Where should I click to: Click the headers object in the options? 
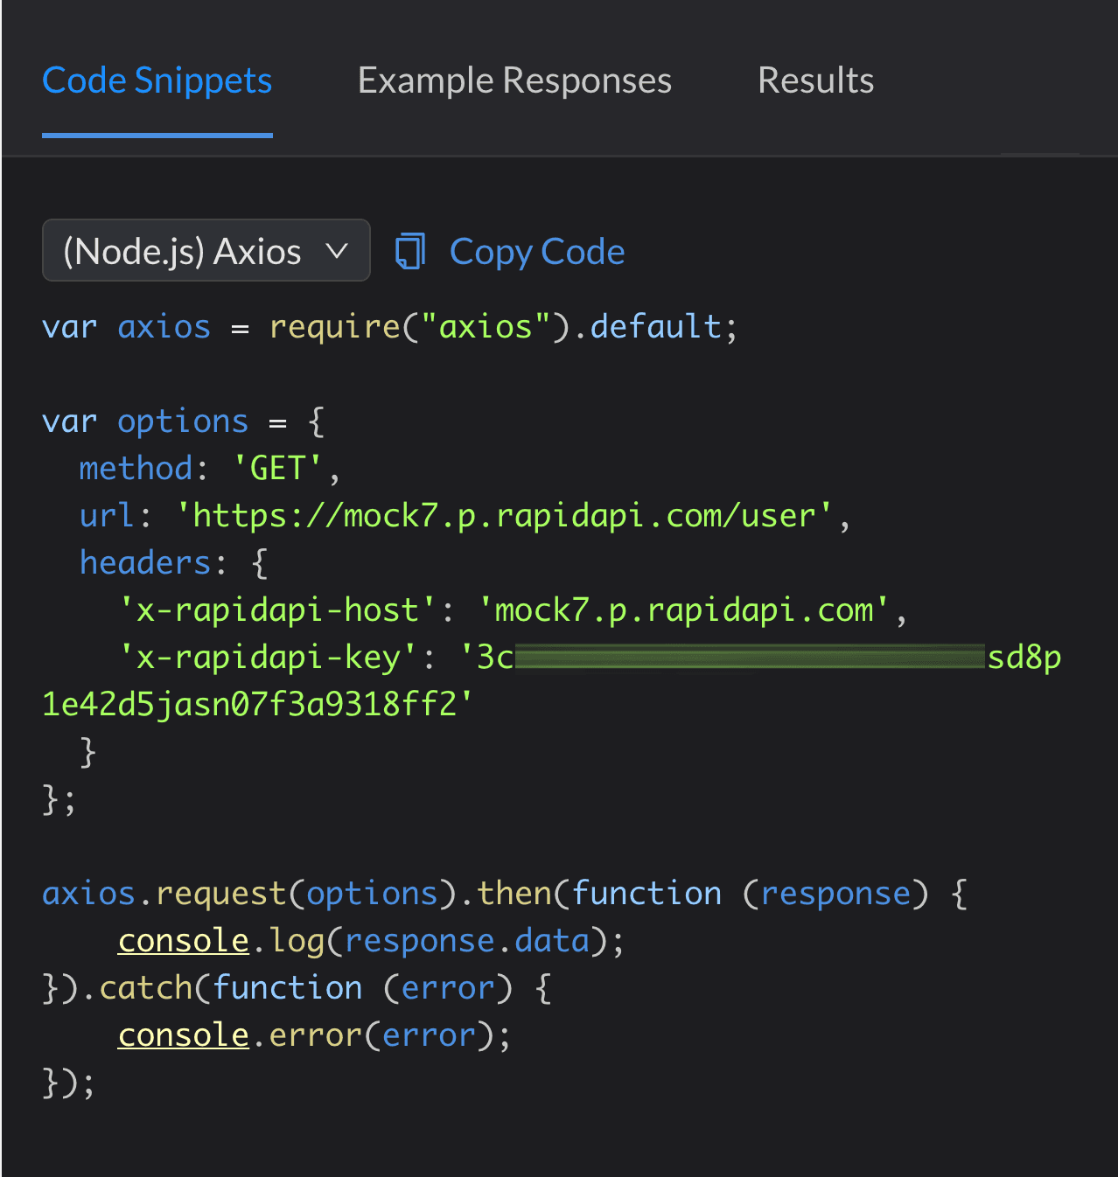[144, 562]
